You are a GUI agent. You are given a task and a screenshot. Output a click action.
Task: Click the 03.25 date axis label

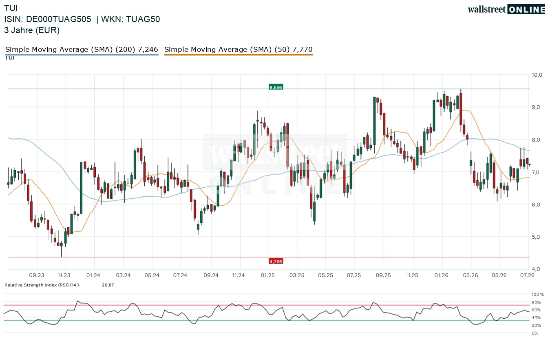tap(297, 275)
